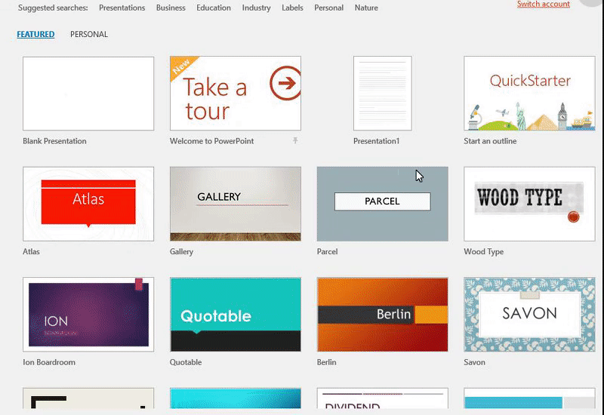This screenshot has width=604, height=415.
Task: Switch to the Featured tab
Action: [35, 34]
